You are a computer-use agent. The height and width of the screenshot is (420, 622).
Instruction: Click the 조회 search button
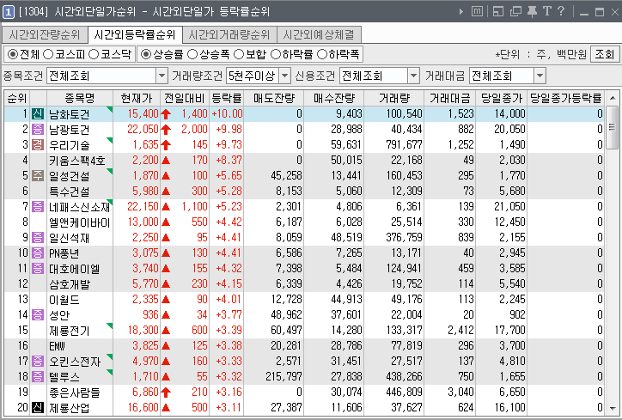pos(605,54)
